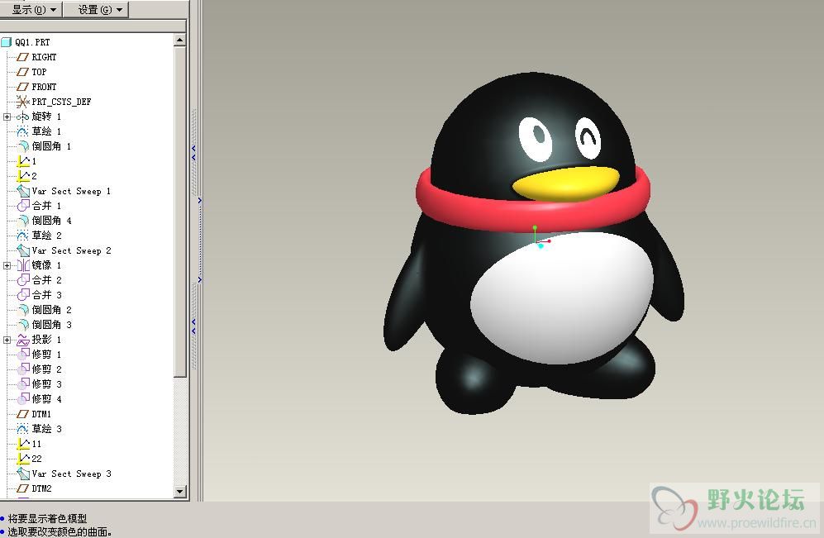Click the 镜像 1 mirror icon
Viewport: 824px width, 538px height.
tap(22, 265)
